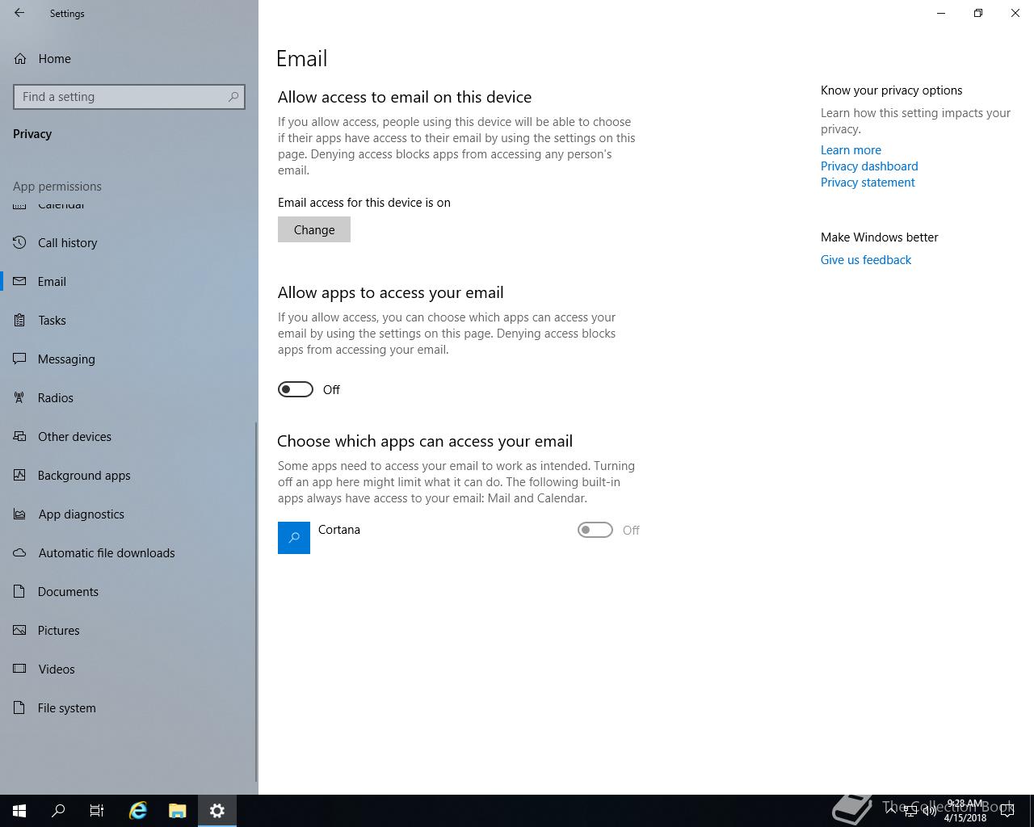The width and height of the screenshot is (1034, 827).
Task: Click the App diagnostics chart icon
Action: coord(20,514)
